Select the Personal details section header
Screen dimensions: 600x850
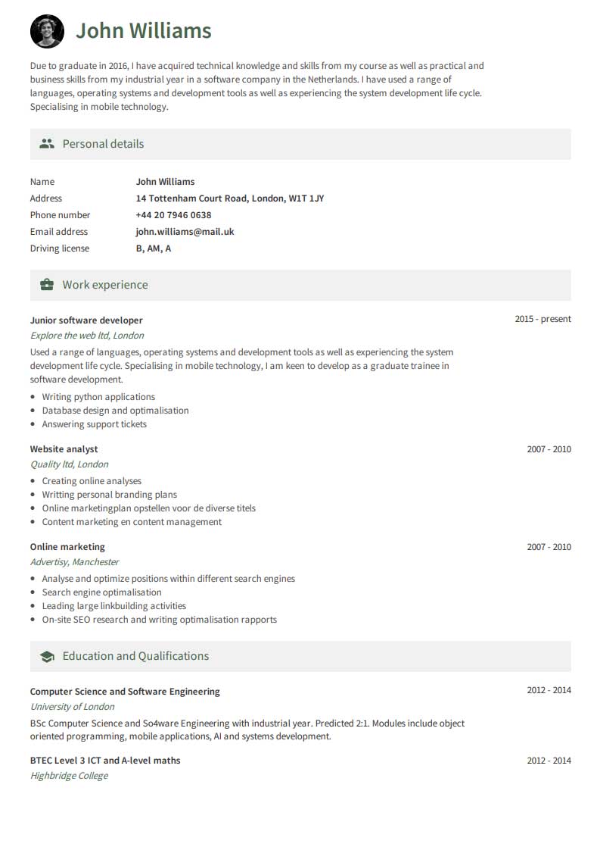[103, 144]
